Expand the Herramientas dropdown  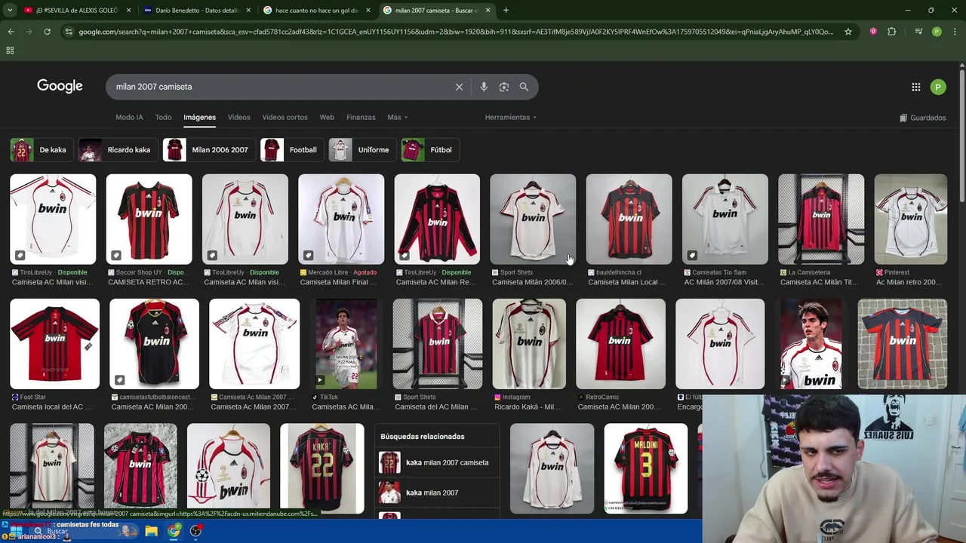511,117
